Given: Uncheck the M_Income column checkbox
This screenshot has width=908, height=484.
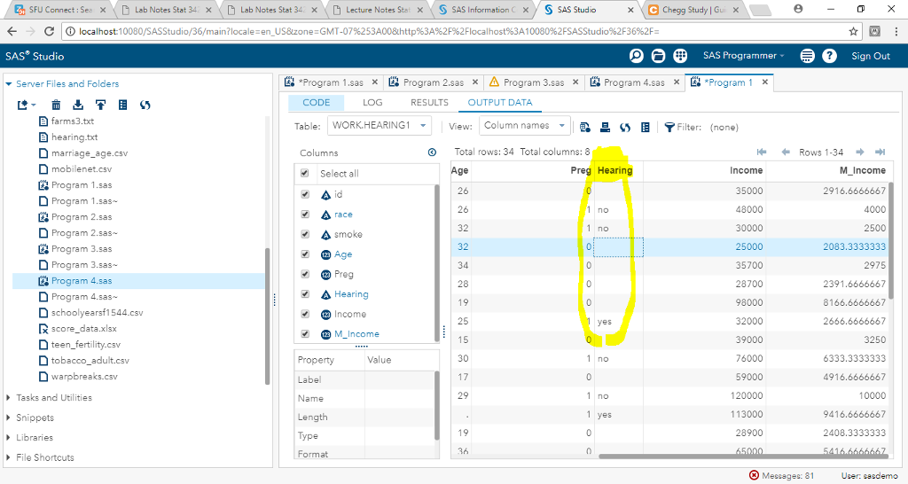Looking at the screenshot, I should [x=305, y=334].
